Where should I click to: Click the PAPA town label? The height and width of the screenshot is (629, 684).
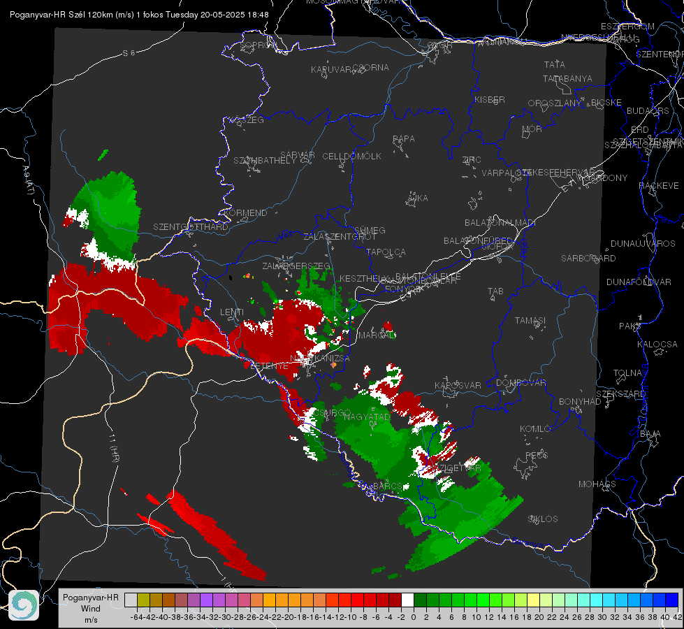(x=404, y=139)
